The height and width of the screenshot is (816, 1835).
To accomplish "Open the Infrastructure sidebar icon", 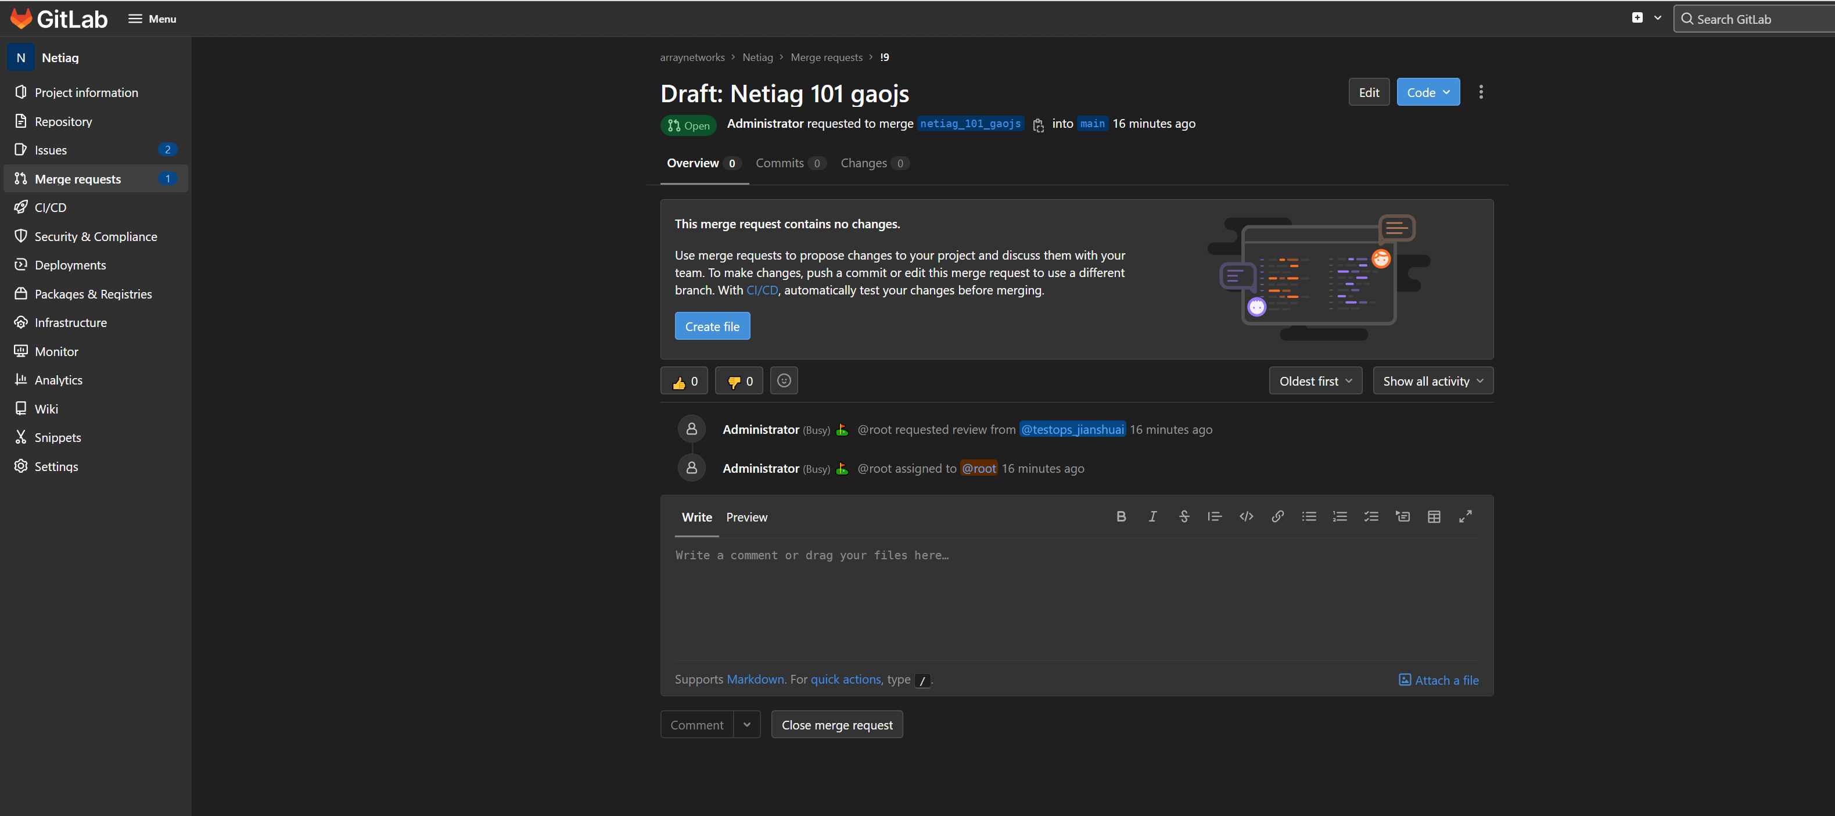I will [21, 322].
